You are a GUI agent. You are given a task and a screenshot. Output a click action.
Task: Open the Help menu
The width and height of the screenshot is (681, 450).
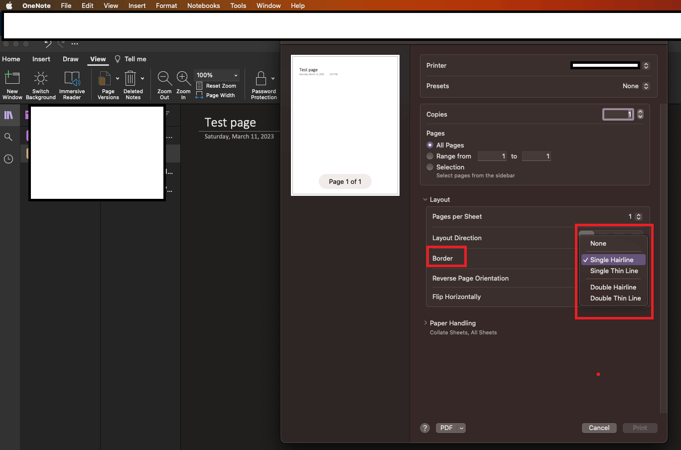[298, 5]
